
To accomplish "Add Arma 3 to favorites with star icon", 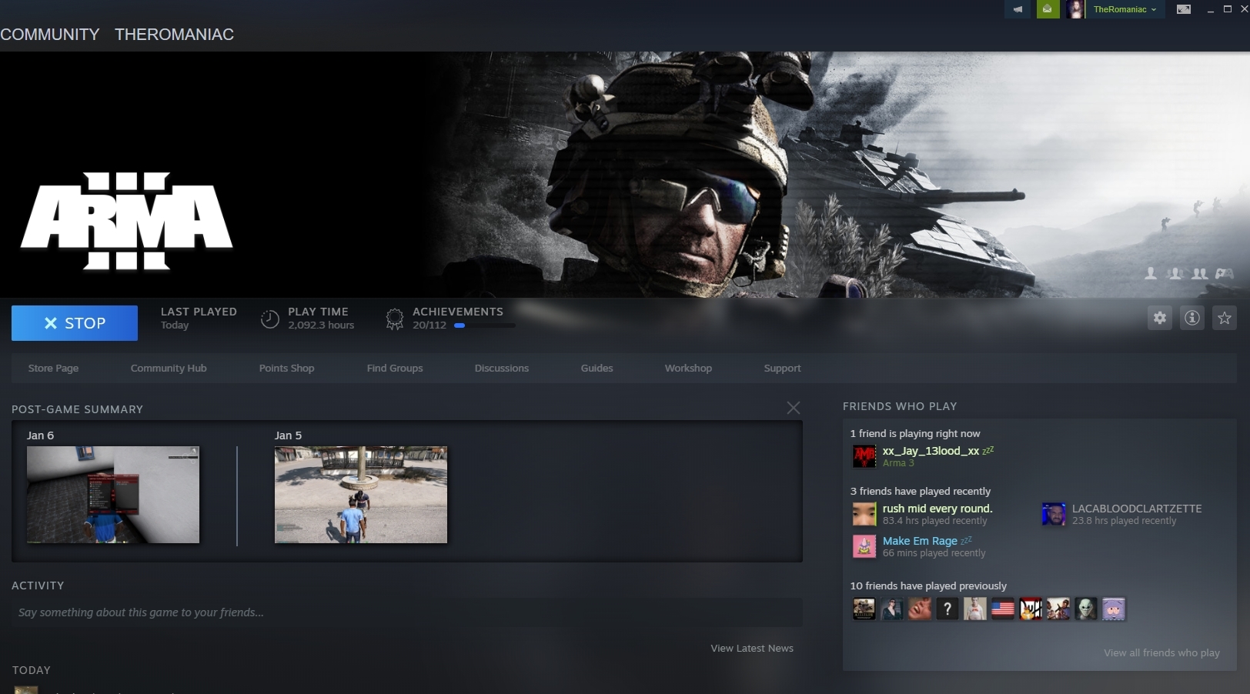I will tap(1225, 318).
